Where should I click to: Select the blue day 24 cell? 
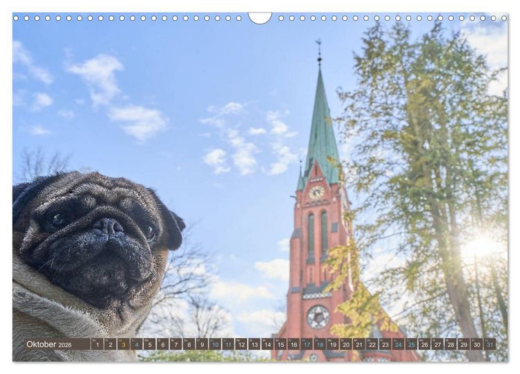(x=399, y=344)
